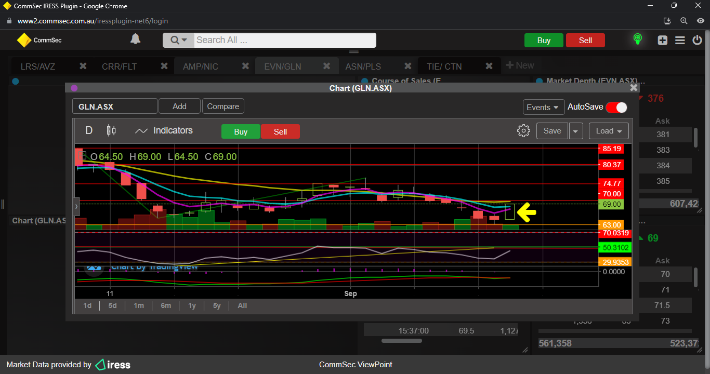Change the candlestick chart type icon
Image resolution: width=710 pixels, height=374 pixels.
111,130
